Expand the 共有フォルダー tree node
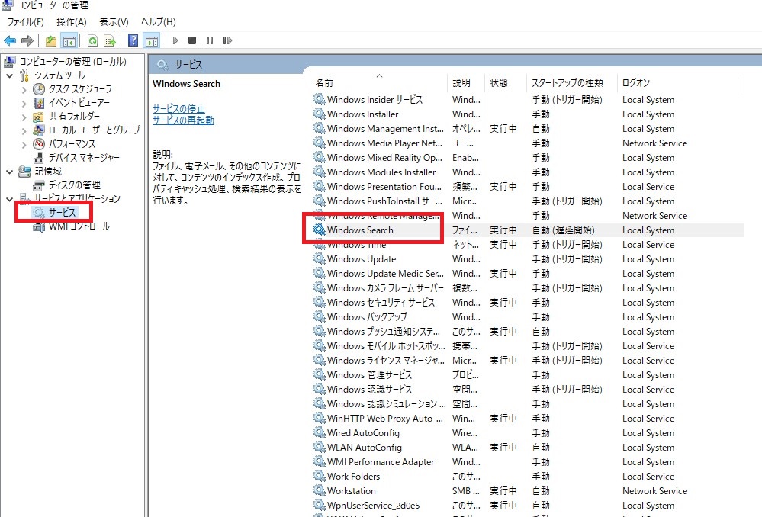 [x=24, y=117]
